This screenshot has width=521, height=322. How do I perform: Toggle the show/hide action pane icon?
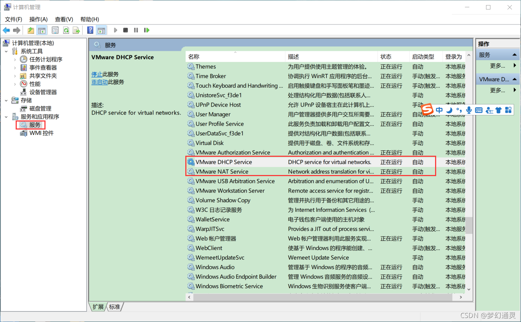pos(101,30)
